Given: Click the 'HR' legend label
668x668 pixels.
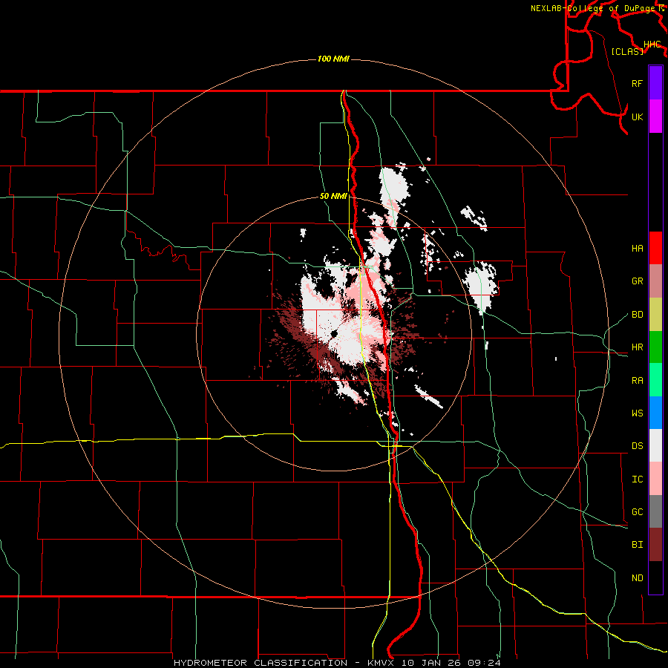Looking at the screenshot, I should point(637,347).
